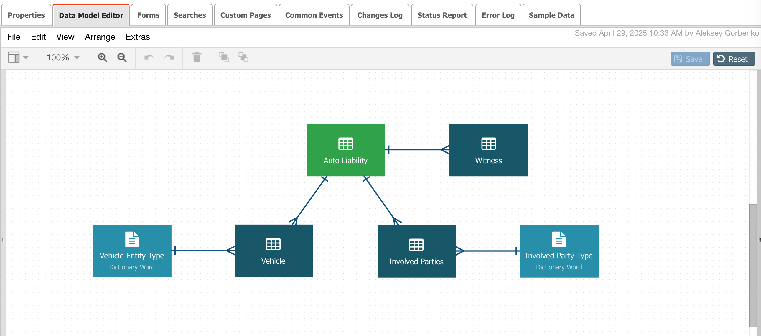Switch to the Forms tab
Image resolution: width=761 pixels, height=336 pixels.
pos(148,15)
